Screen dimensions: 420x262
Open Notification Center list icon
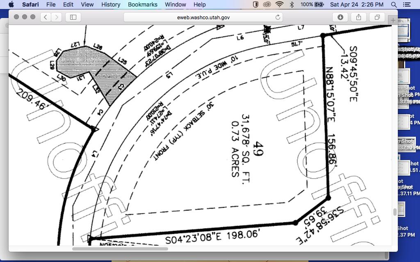click(x=406, y=4)
